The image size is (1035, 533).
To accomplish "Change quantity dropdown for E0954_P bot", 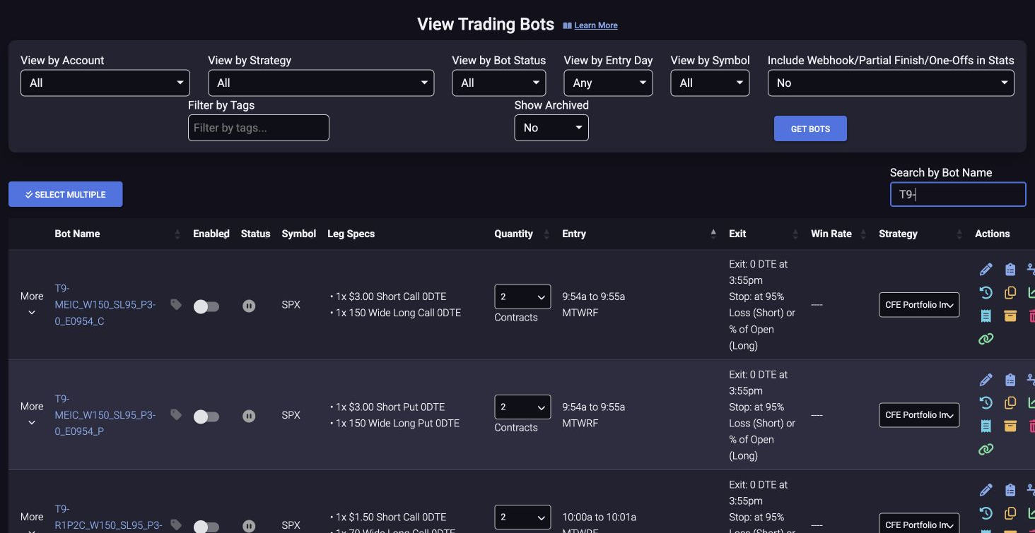I will tap(522, 407).
